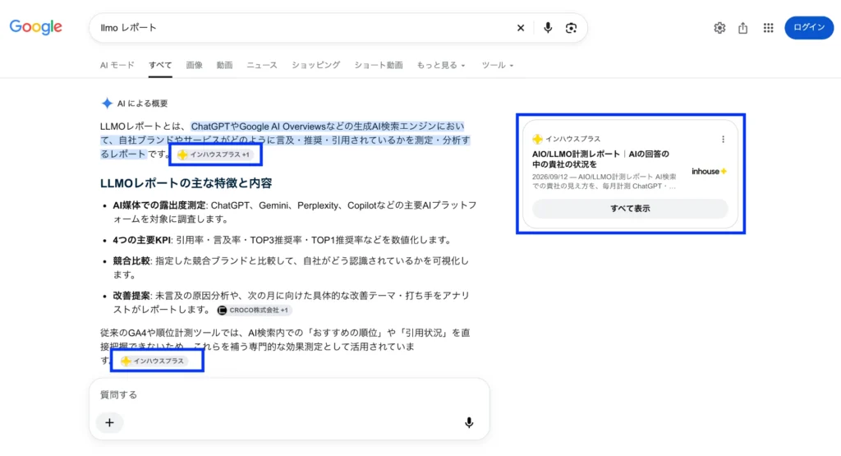Click the inhouse logo thumbnail
The image size is (841, 456).
pyautogui.click(x=709, y=171)
